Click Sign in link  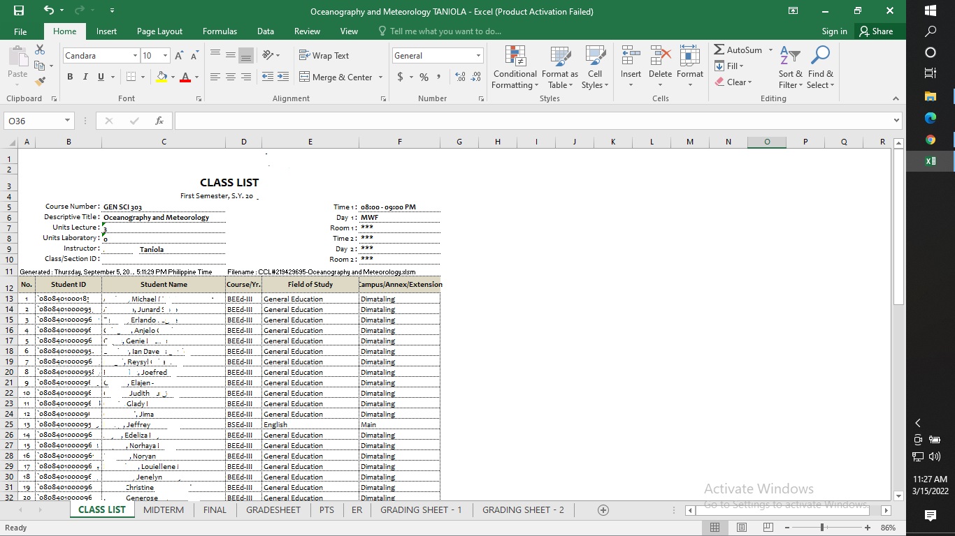[x=834, y=31]
